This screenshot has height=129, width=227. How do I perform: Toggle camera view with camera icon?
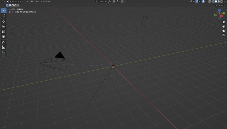pyautogui.click(x=224, y=31)
